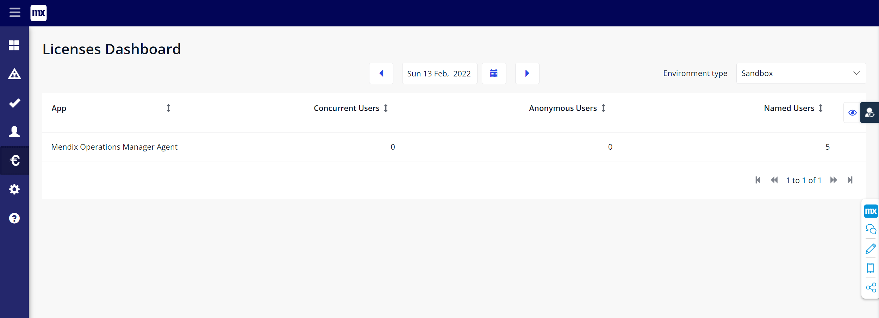Open the user profile sidebar icon
This screenshot has width=879, height=318.
coord(14,132)
